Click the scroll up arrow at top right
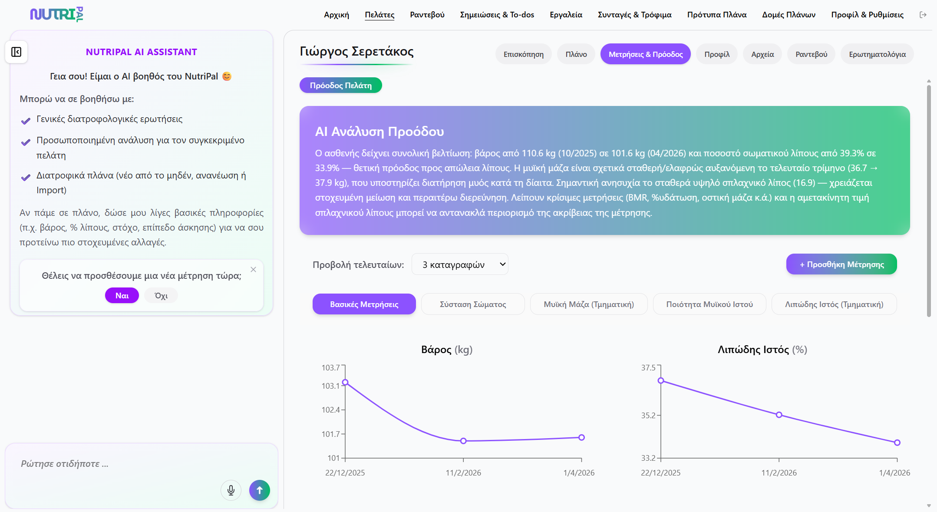937x512 pixels. click(x=929, y=81)
